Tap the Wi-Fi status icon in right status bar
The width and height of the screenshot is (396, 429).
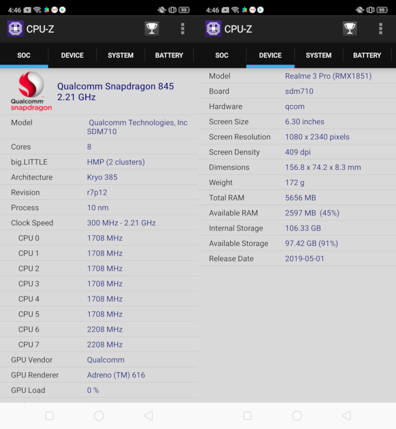tap(235, 10)
